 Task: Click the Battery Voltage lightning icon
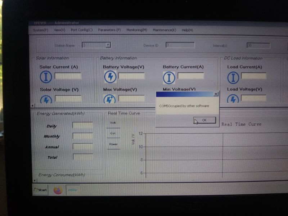110,77
